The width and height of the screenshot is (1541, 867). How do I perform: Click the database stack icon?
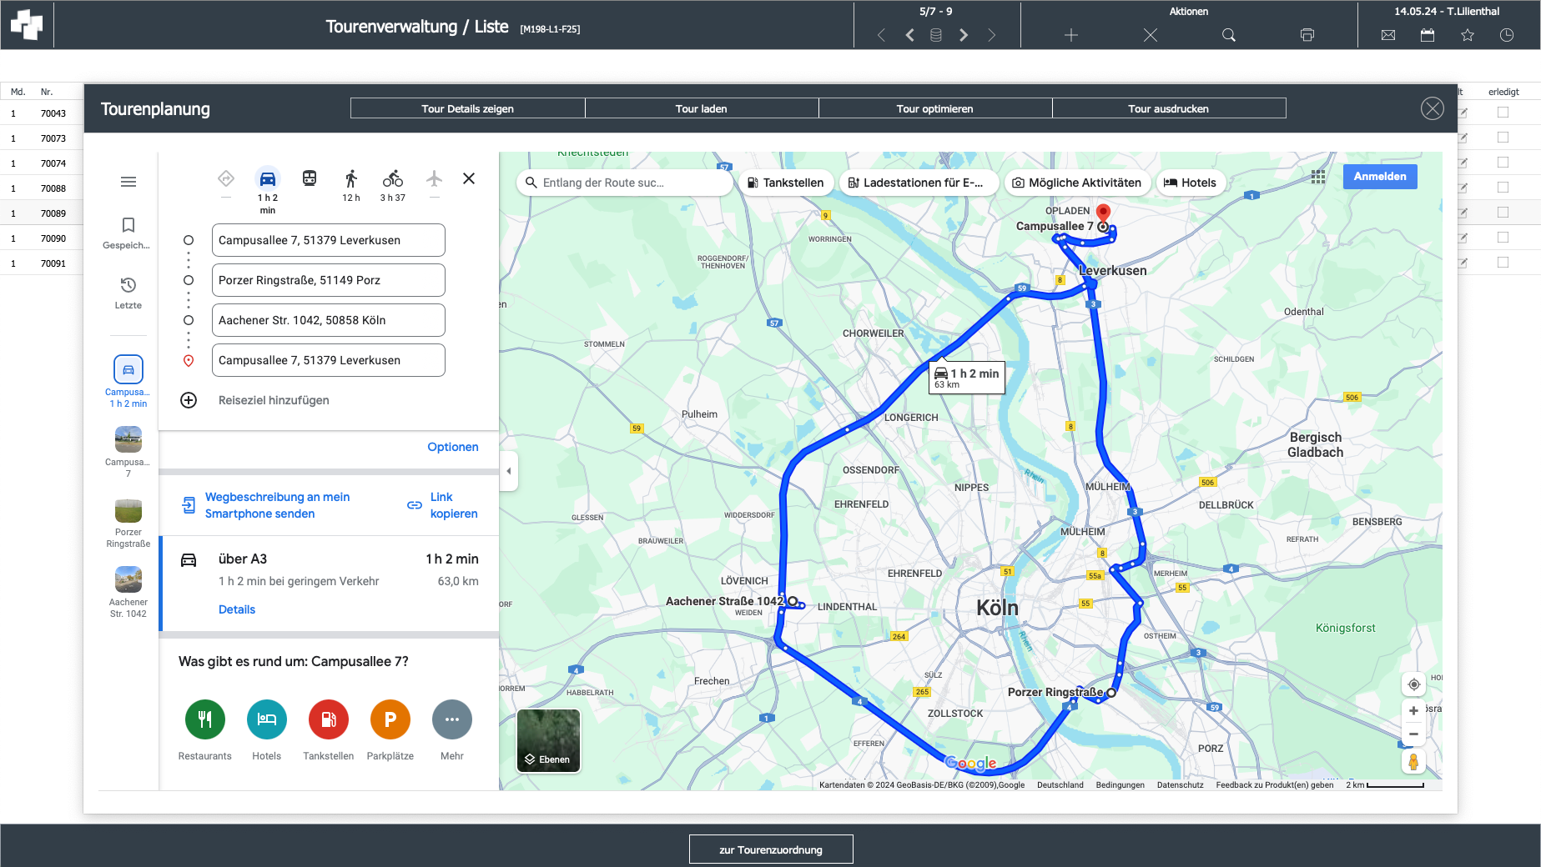tap(936, 35)
